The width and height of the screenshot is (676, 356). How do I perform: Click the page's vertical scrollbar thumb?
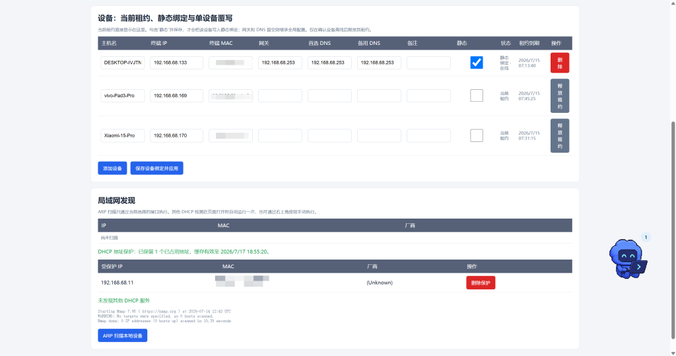click(673, 231)
